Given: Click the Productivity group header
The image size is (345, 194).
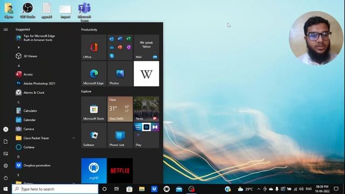Looking at the screenshot, I should point(89,30).
